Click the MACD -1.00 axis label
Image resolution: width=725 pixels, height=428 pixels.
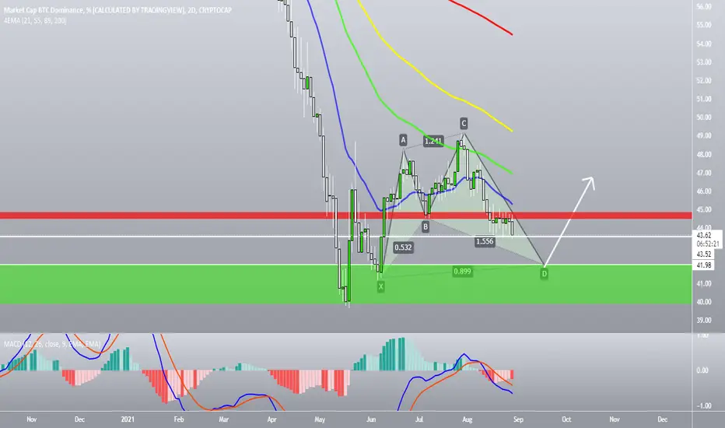pos(703,406)
